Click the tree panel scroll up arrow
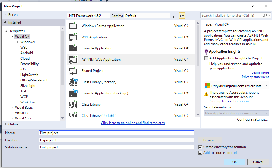Screen dimensions: 272x168 pyautogui.click(x=63, y=28)
